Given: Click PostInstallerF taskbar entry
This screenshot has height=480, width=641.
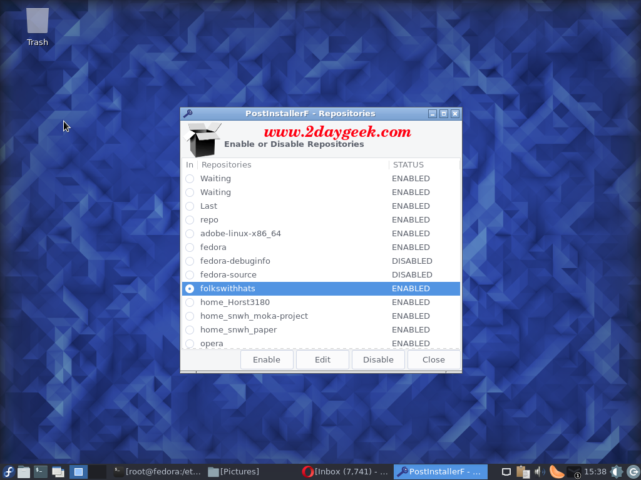Looking at the screenshot, I should coord(440,472).
